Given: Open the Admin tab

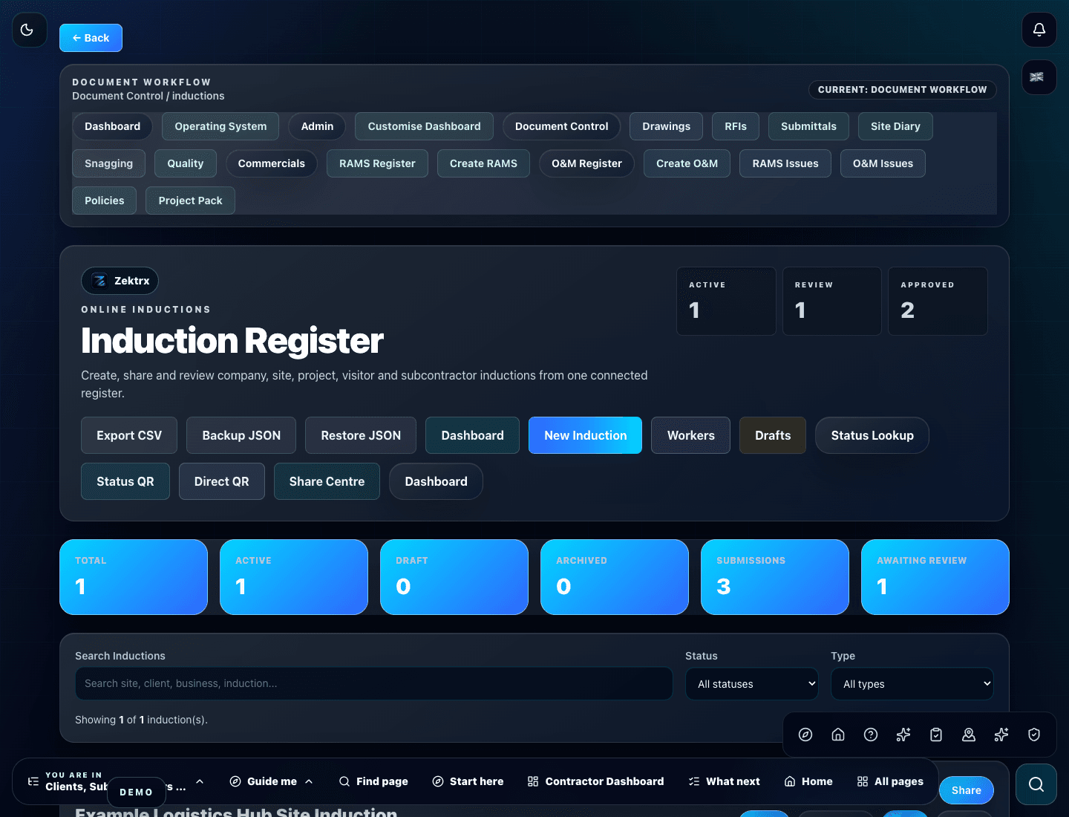Looking at the screenshot, I should pos(317,126).
